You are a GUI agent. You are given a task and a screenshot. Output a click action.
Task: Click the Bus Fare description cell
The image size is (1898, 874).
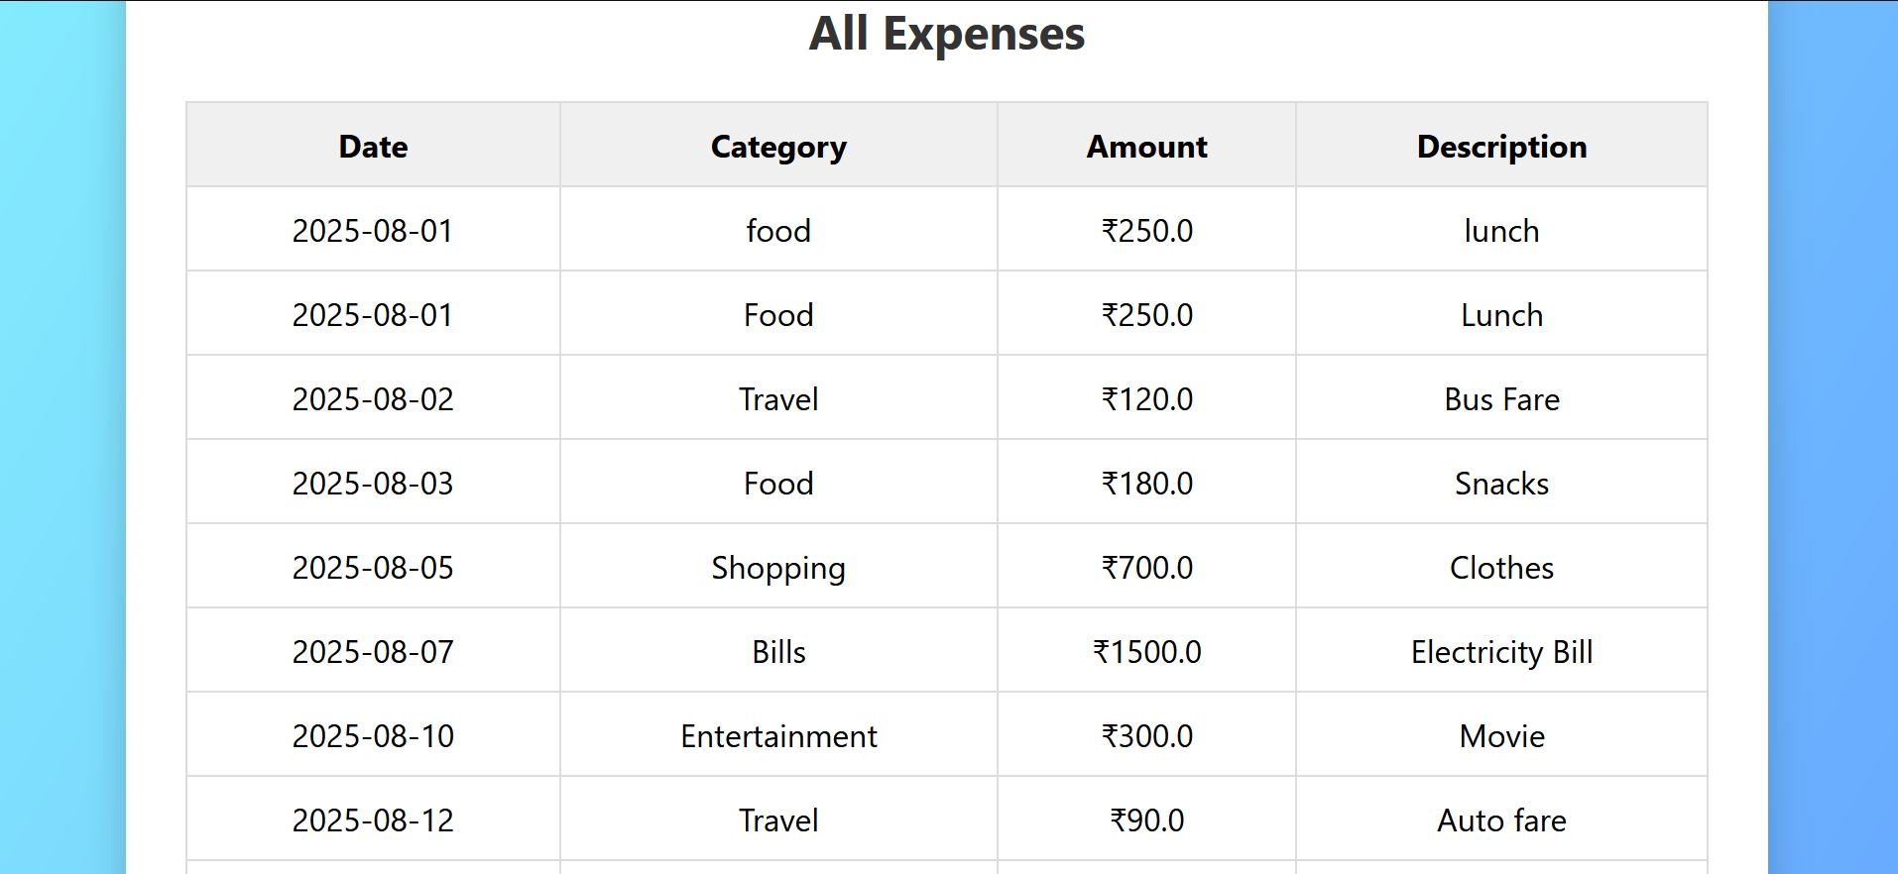[x=1501, y=398]
